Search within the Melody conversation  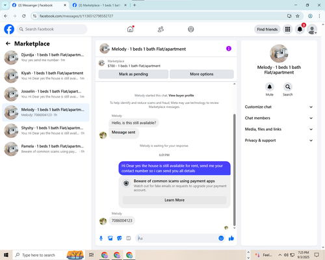tap(288, 87)
